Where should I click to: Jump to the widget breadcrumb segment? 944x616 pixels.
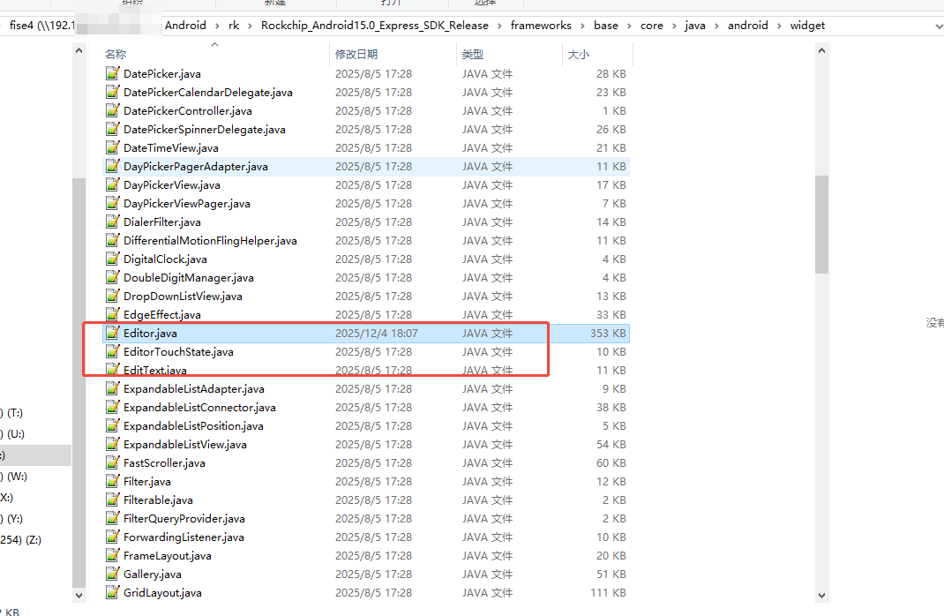click(x=807, y=26)
